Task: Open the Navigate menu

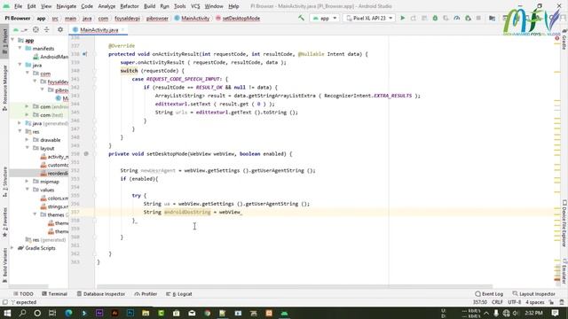Action: tap(67, 6)
